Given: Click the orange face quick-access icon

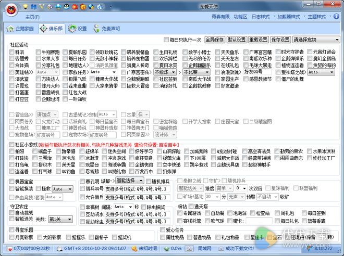Looking at the screenshot, I should 83,7.
